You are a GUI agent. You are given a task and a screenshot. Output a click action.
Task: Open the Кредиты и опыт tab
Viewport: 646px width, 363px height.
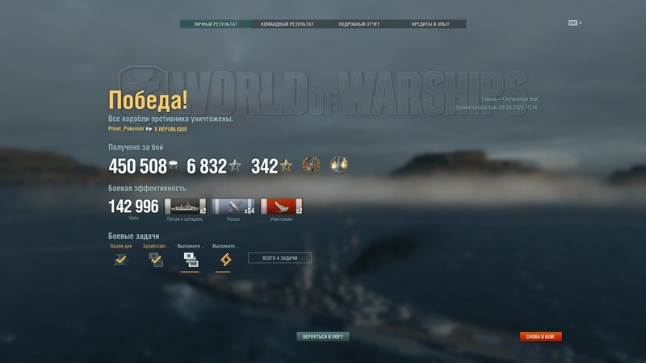pos(430,24)
